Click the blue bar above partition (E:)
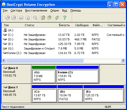 pos(103,86)
